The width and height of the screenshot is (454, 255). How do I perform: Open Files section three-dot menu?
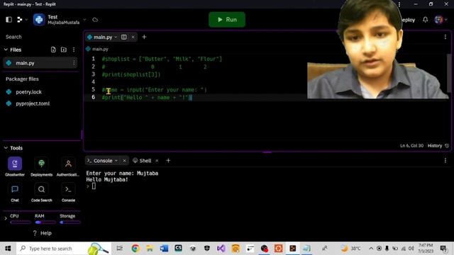click(x=74, y=50)
